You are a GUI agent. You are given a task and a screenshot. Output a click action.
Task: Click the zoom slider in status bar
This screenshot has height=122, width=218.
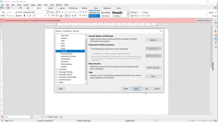204,121
